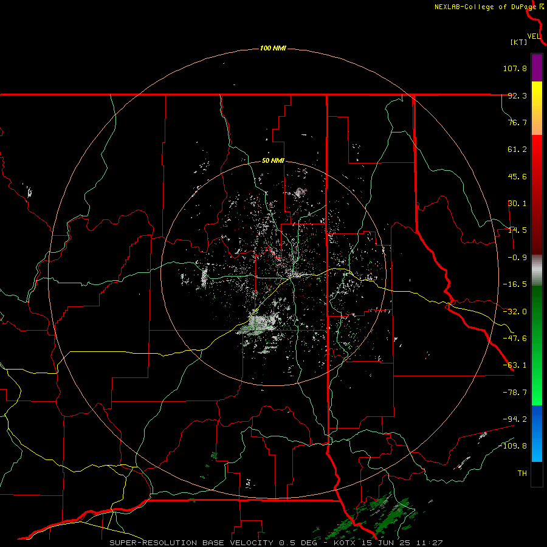
Task: Click the 45.6 legend value
Action: point(517,176)
